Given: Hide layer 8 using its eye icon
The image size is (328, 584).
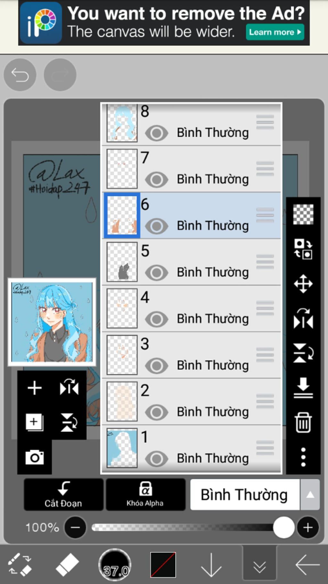Looking at the screenshot, I should 156,133.
